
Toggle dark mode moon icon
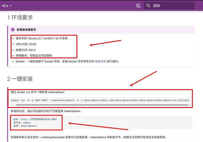tap(138, 6)
